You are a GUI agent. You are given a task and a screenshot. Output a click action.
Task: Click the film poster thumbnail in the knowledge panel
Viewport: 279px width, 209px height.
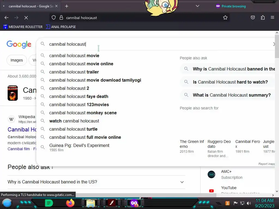click(x=13, y=93)
